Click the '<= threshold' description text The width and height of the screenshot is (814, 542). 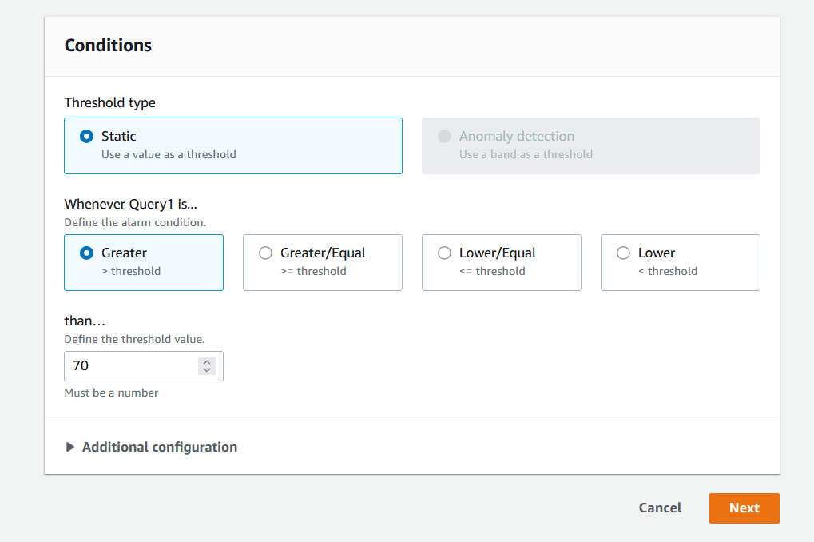(x=492, y=272)
